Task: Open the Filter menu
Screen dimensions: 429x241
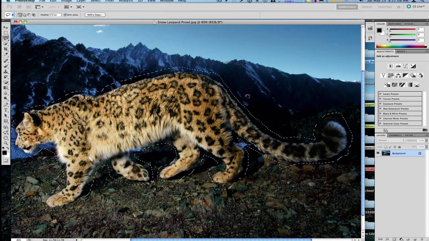Action: click(109, 1)
